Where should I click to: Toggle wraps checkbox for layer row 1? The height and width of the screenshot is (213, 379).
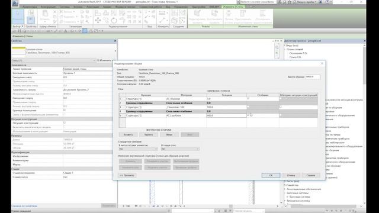248,99
